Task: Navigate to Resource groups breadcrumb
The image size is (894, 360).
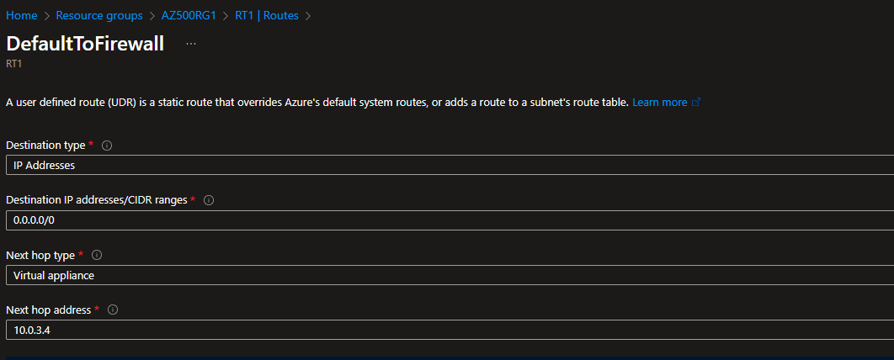Action: click(100, 15)
